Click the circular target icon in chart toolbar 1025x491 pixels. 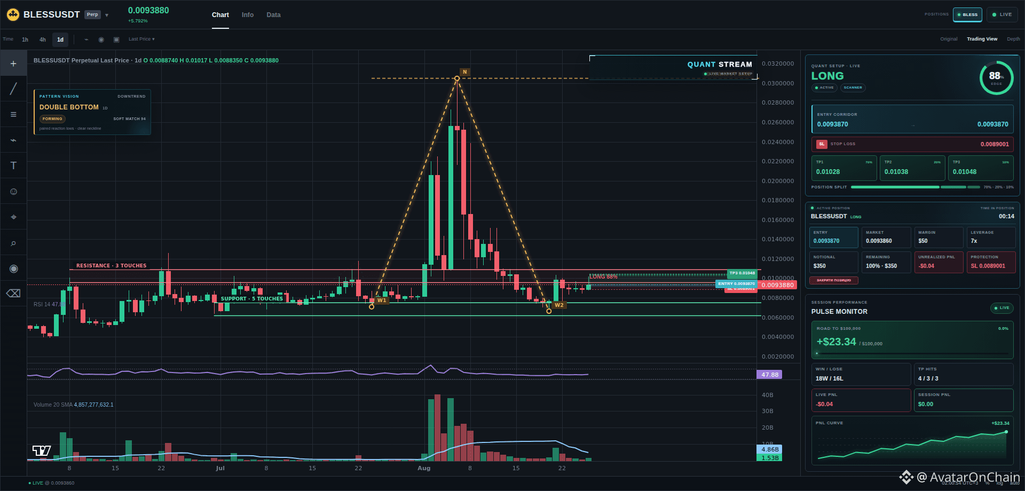click(x=101, y=39)
